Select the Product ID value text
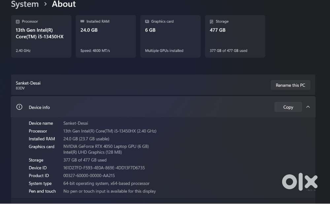This screenshot has height=204, width=330. pyautogui.click(x=89, y=175)
